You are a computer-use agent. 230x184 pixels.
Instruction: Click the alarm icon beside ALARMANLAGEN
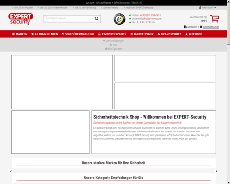pyautogui.click(x=32, y=34)
